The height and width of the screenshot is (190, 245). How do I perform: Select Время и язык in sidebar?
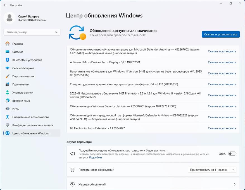(x=32, y=101)
